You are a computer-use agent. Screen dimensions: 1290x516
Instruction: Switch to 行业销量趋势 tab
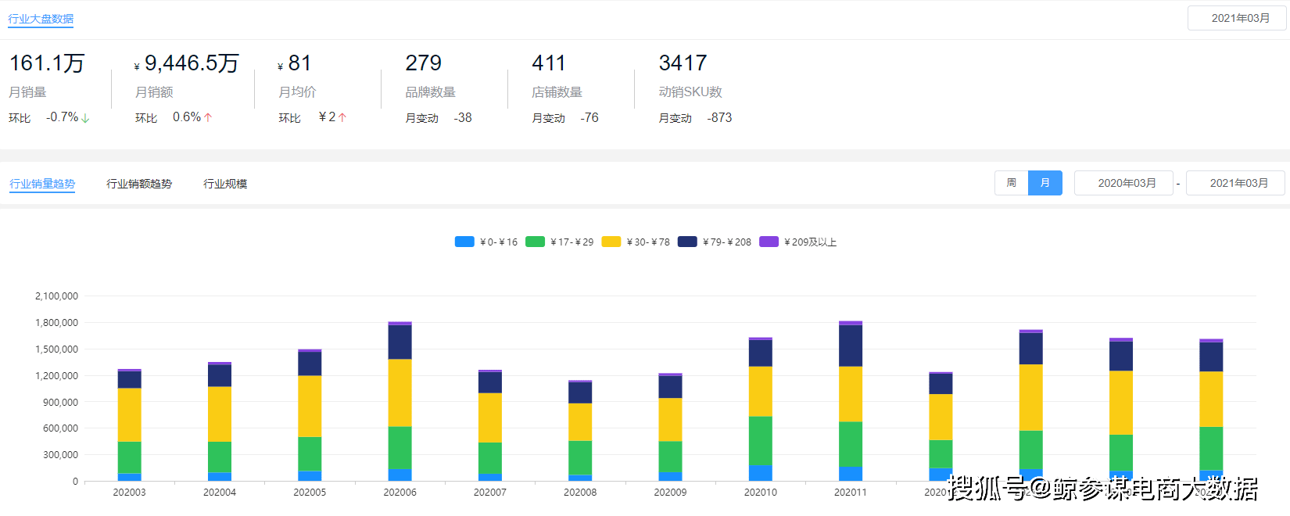coord(42,184)
